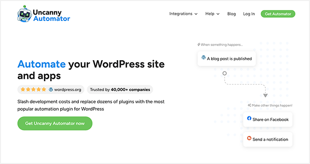Image resolution: width=310 pixels, height=164 pixels.
Task: Click the five-star rating badge
Action: click(x=51, y=89)
